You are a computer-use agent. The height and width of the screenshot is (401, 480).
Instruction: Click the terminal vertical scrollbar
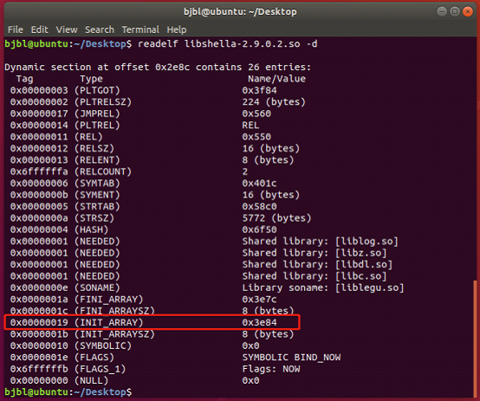pyautogui.click(x=475, y=338)
